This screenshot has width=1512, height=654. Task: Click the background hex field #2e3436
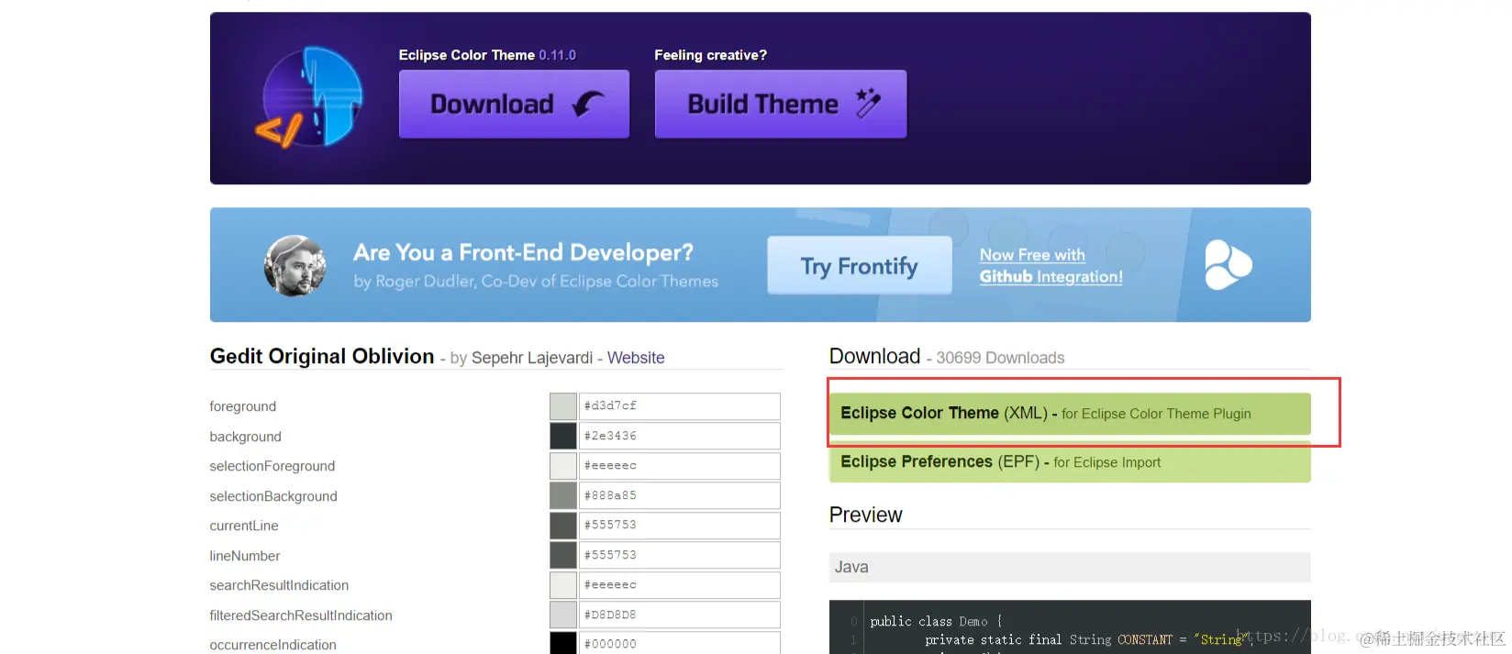pyautogui.click(x=680, y=436)
